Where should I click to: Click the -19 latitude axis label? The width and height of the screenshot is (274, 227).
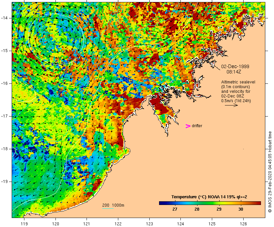pos(4,182)
